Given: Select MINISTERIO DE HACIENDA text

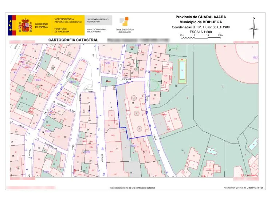Looking at the screenshot, I should coord(62,30).
